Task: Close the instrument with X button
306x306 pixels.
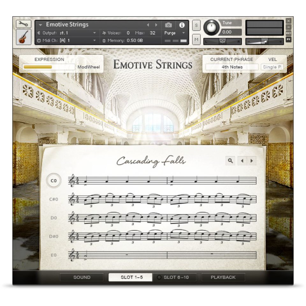Action: point(288,21)
